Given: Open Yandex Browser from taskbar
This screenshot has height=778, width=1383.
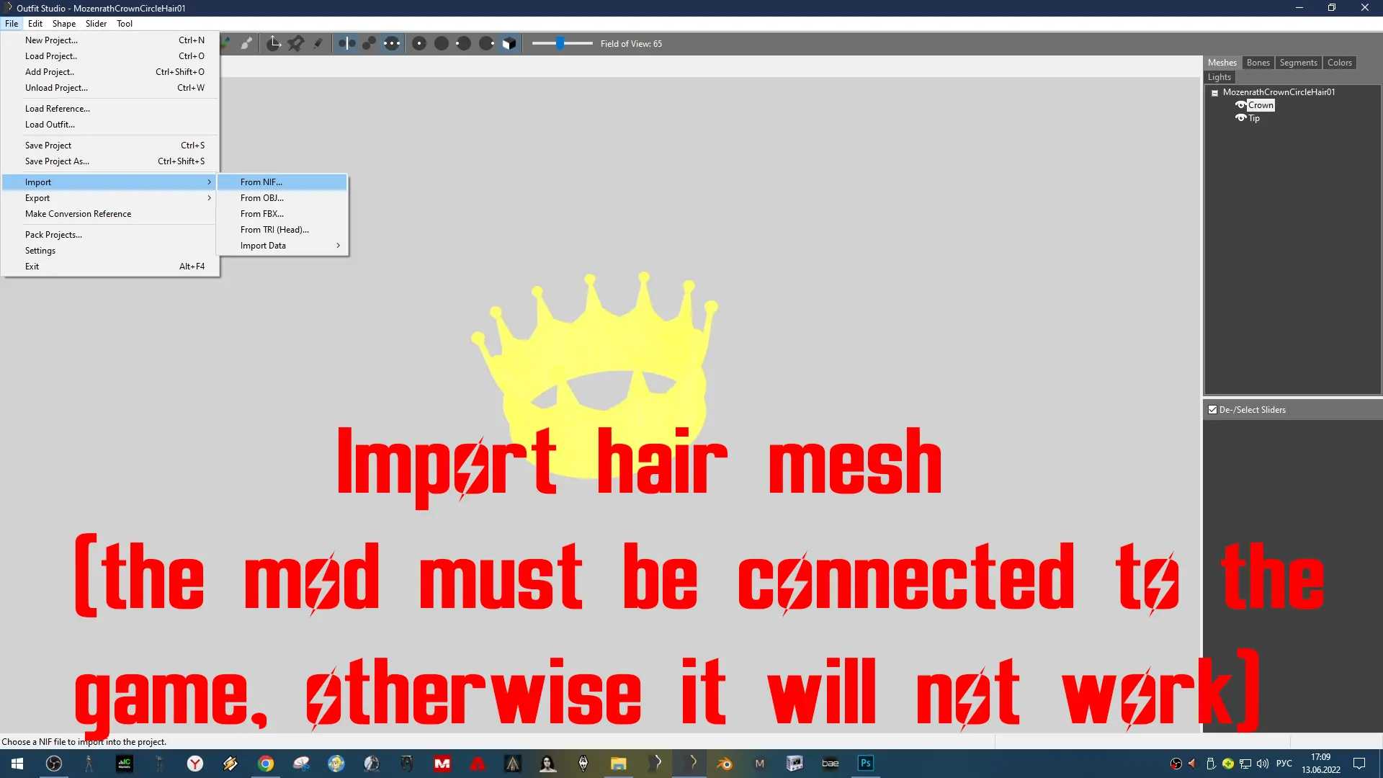Looking at the screenshot, I should (195, 764).
